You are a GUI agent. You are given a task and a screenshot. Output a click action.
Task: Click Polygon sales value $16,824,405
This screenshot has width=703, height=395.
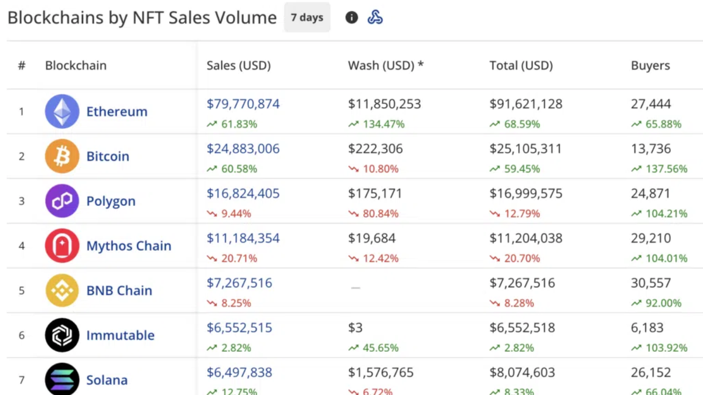(243, 194)
